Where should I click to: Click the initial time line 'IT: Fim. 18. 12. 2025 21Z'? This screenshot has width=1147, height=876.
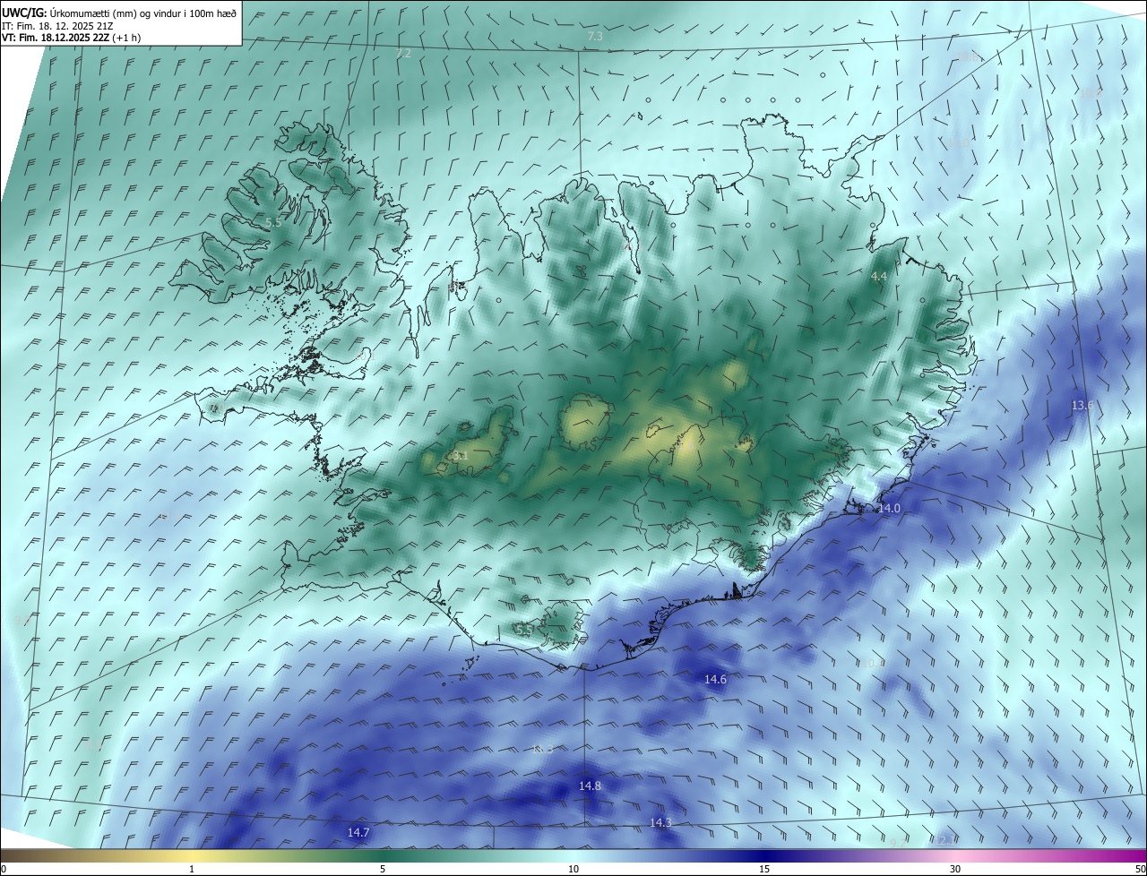click(x=56, y=26)
